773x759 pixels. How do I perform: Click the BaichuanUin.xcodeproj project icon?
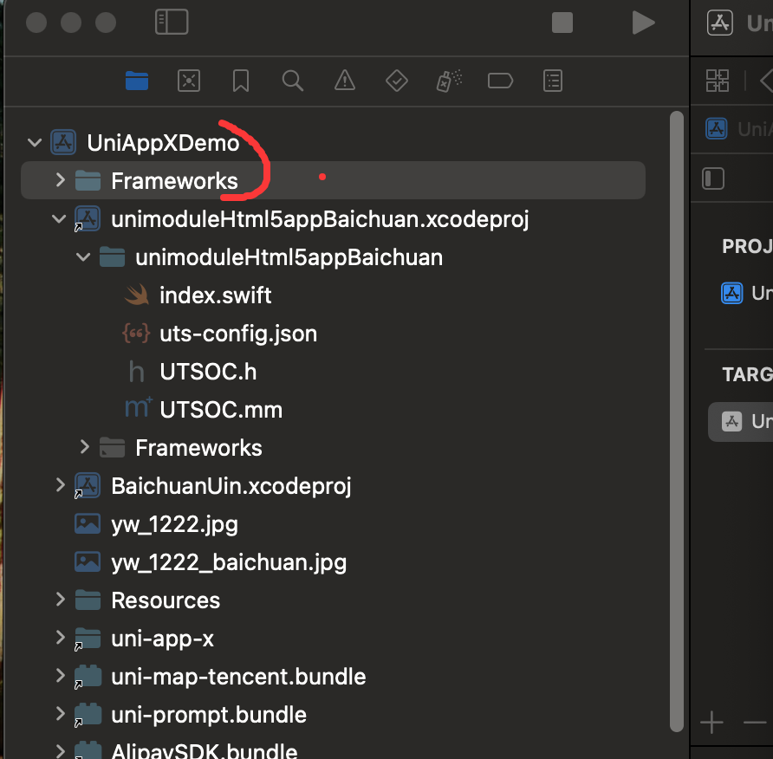(x=88, y=485)
